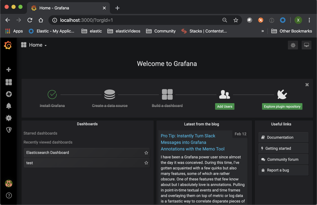
Task: Dismiss the getting started banner with the X
Action: 307,84
